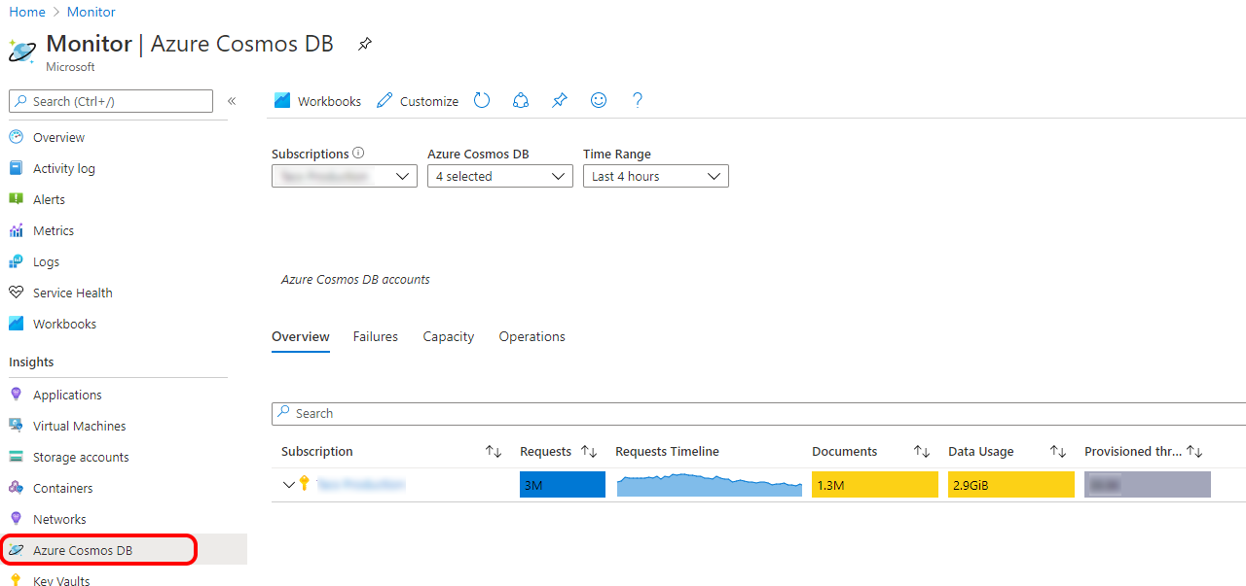Open Key Vaults insights
The width and height of the screenshot is (1246, 586).
(x=60, y=580)
